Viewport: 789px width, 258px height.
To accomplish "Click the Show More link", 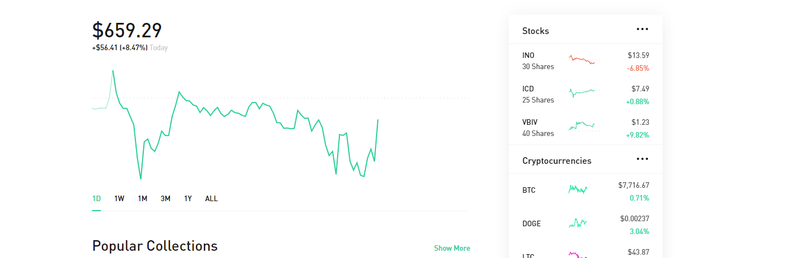I will click(452, 248).
